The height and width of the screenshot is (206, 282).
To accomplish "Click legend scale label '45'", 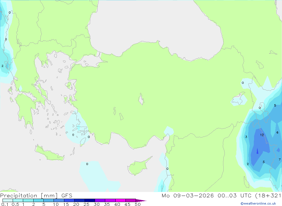I will (127, 204).
